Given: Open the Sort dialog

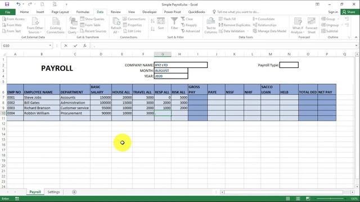Looking at the screenshot, I should [161, 24].
